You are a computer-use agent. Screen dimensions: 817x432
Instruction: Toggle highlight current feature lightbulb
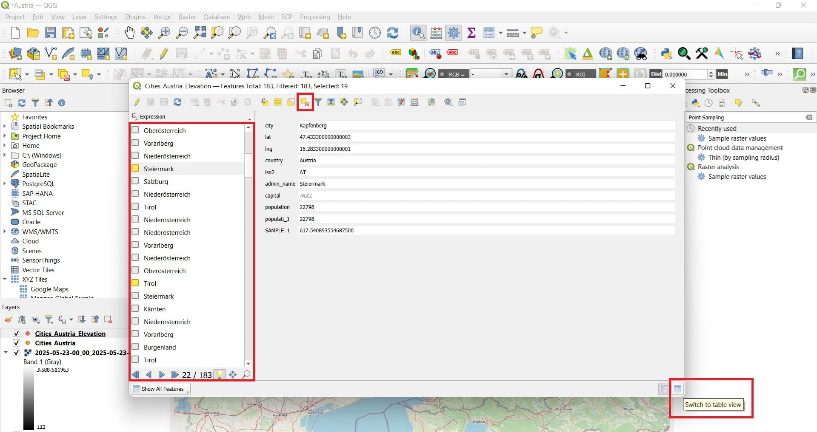220,375
